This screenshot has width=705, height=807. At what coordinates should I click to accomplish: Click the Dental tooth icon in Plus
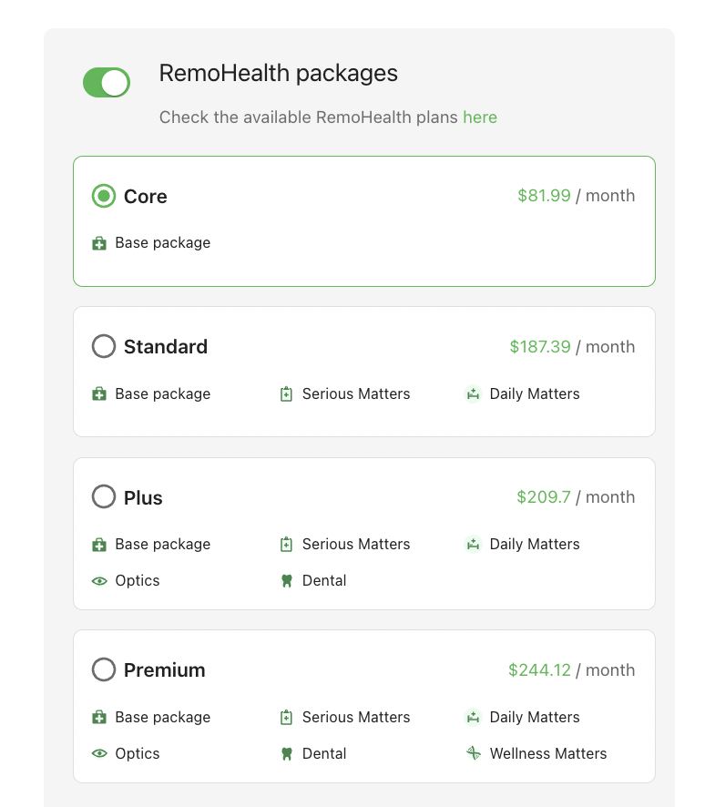tap(287, 581)
